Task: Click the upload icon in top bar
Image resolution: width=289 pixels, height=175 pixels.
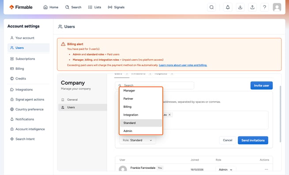Action: click(252, 7)
